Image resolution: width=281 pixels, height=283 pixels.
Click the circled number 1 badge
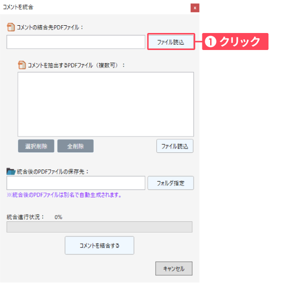[x=211, y=42]
